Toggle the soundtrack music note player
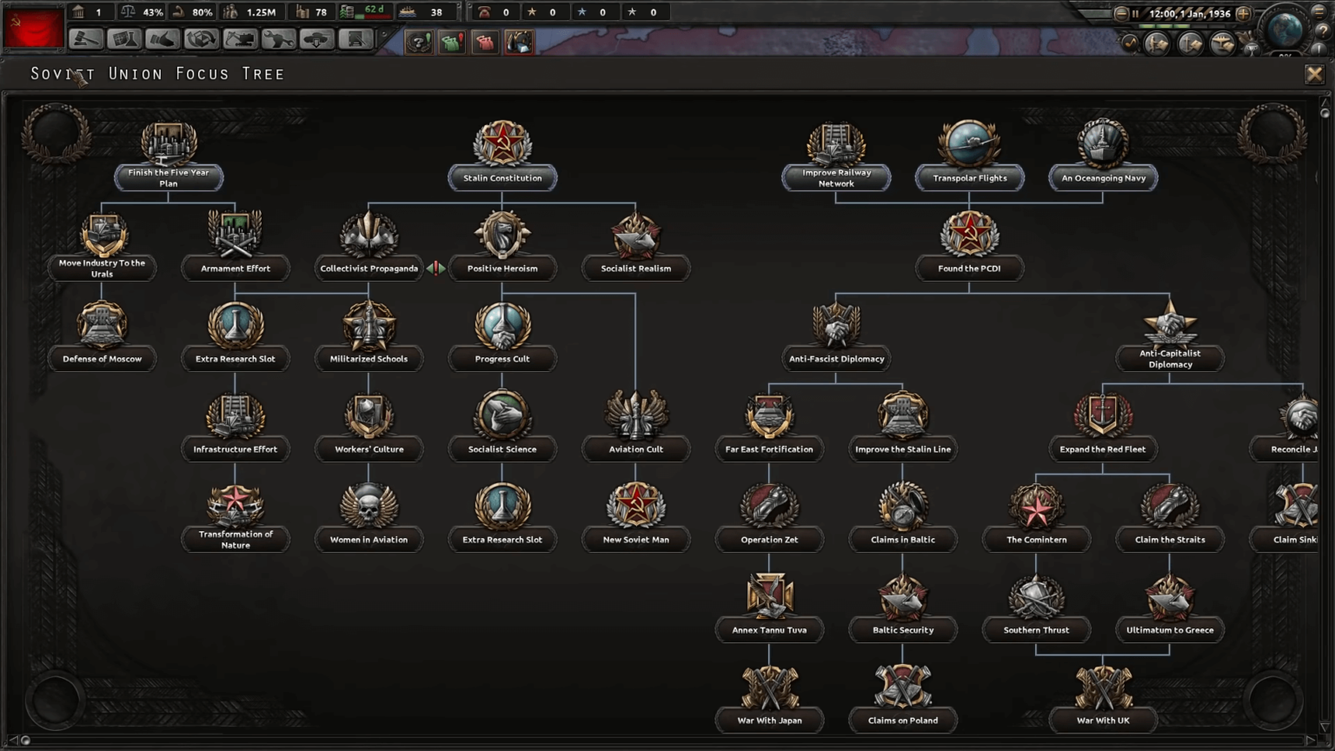Image resolution: width=1335 pixels, height=751 pixels. [1130, 40]
